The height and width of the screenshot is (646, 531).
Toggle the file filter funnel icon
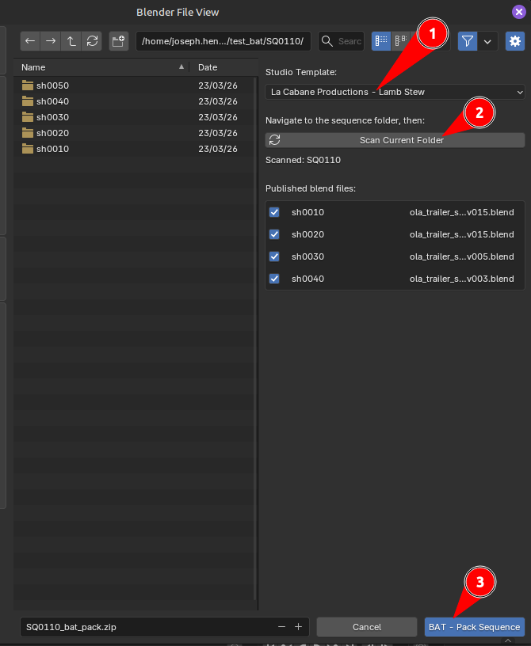468,41
